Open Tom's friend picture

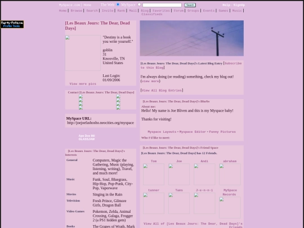point(154,174)
